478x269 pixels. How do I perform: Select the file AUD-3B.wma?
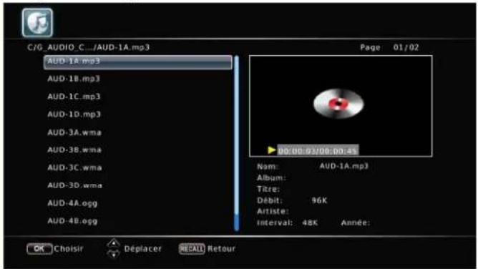click(74, 150)
